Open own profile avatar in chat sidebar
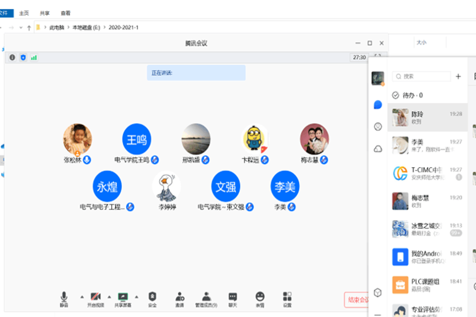 pos(378,79)
